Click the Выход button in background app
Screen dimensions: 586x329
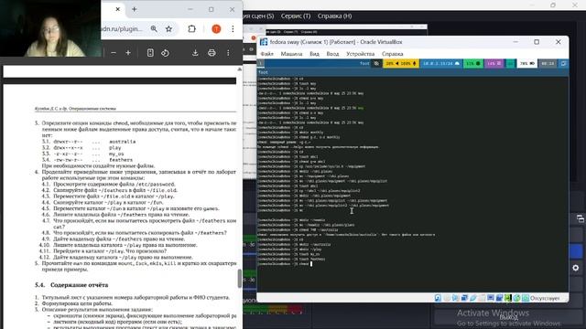pyautogui.click(x=509, y=317)
